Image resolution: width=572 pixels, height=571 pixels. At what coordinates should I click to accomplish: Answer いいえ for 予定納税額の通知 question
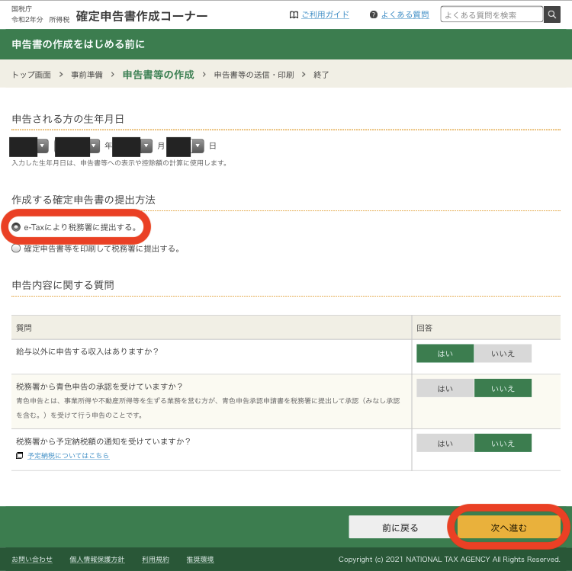503,443
